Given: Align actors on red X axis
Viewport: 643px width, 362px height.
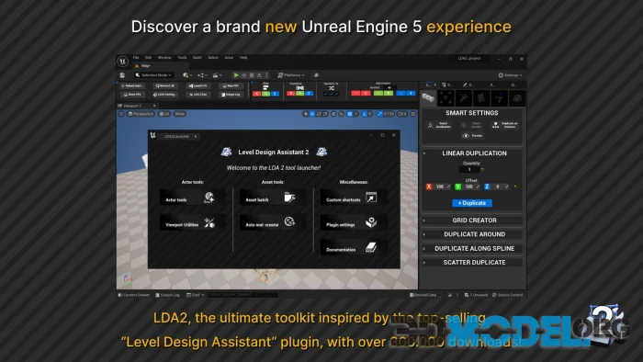Looking at the screenshot, I should [256, 94].
